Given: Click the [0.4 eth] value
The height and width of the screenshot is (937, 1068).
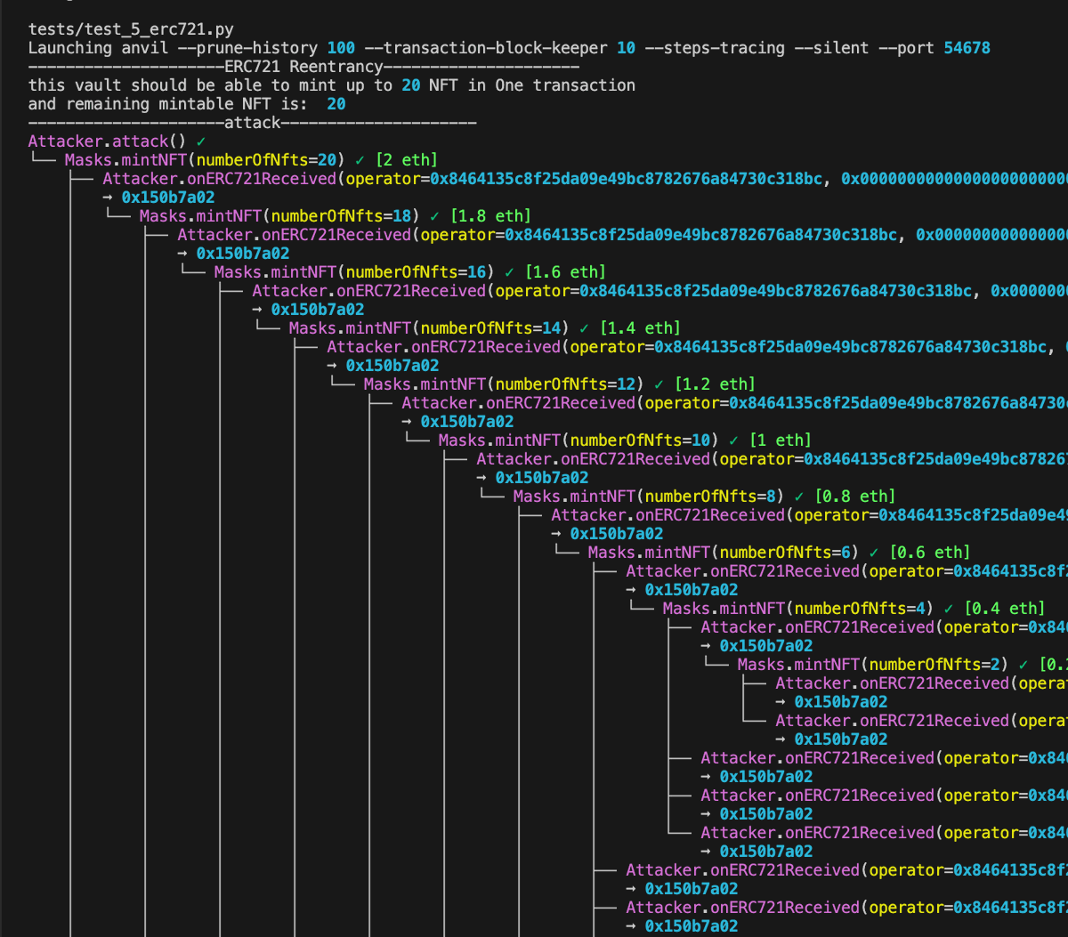Looking at the screenshot, I should click(1005, 609).
